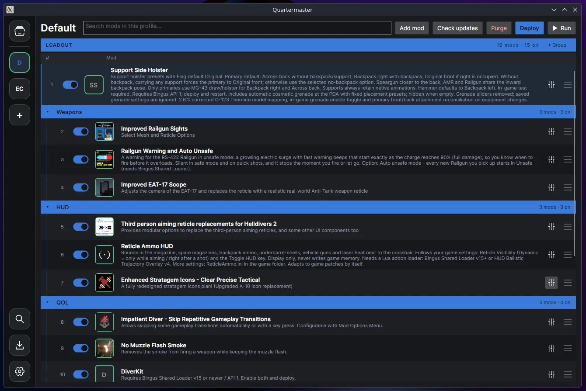
Task: Focus the Search mods in this profile field
Action: click(x=237, y=28)
